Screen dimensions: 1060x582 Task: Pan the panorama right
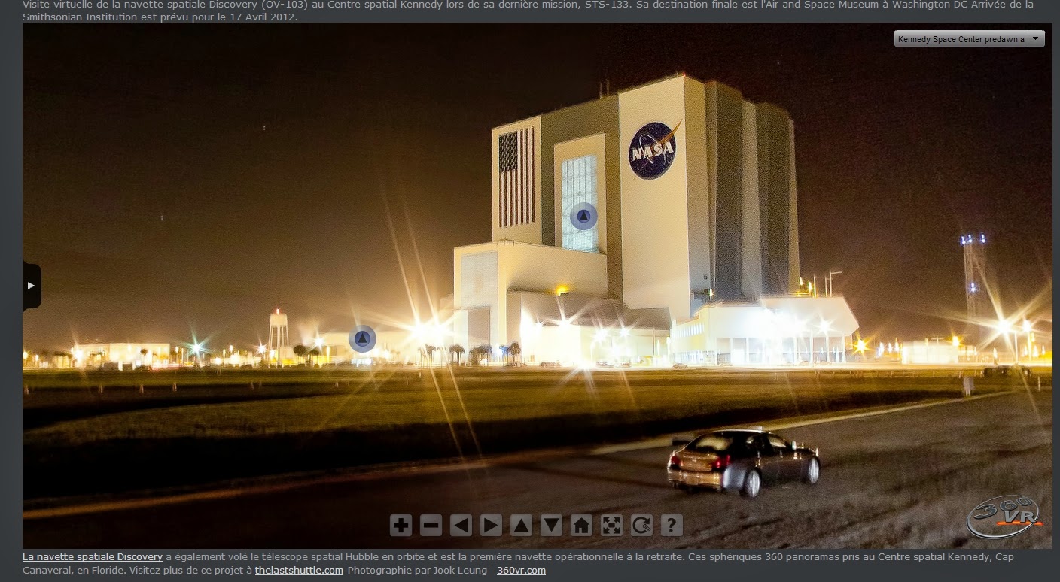tap(491, 525)
